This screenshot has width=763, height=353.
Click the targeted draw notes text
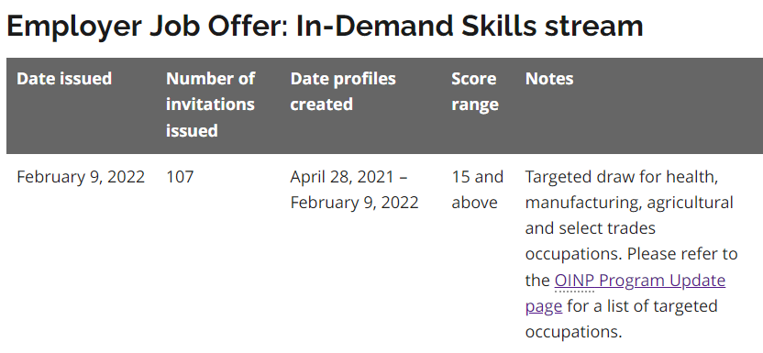tap(631, 254)
